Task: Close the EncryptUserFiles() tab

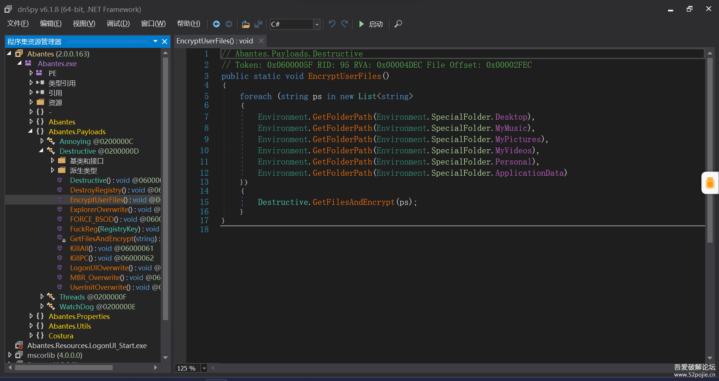Action: [x=261, y=41]
